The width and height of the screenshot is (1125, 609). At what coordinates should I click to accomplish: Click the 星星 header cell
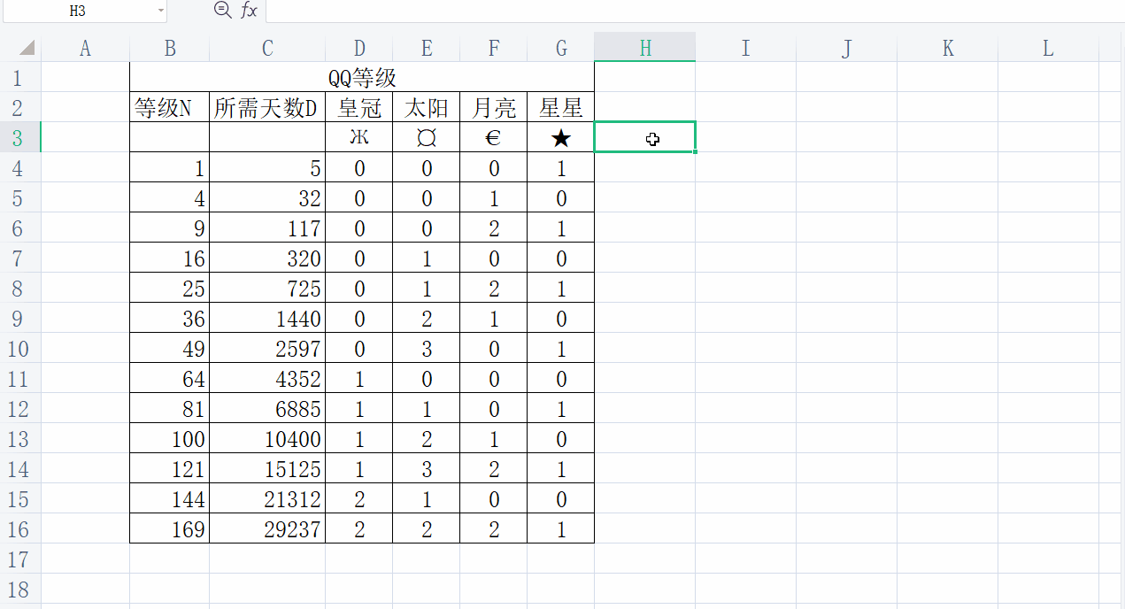pos(560,108)
